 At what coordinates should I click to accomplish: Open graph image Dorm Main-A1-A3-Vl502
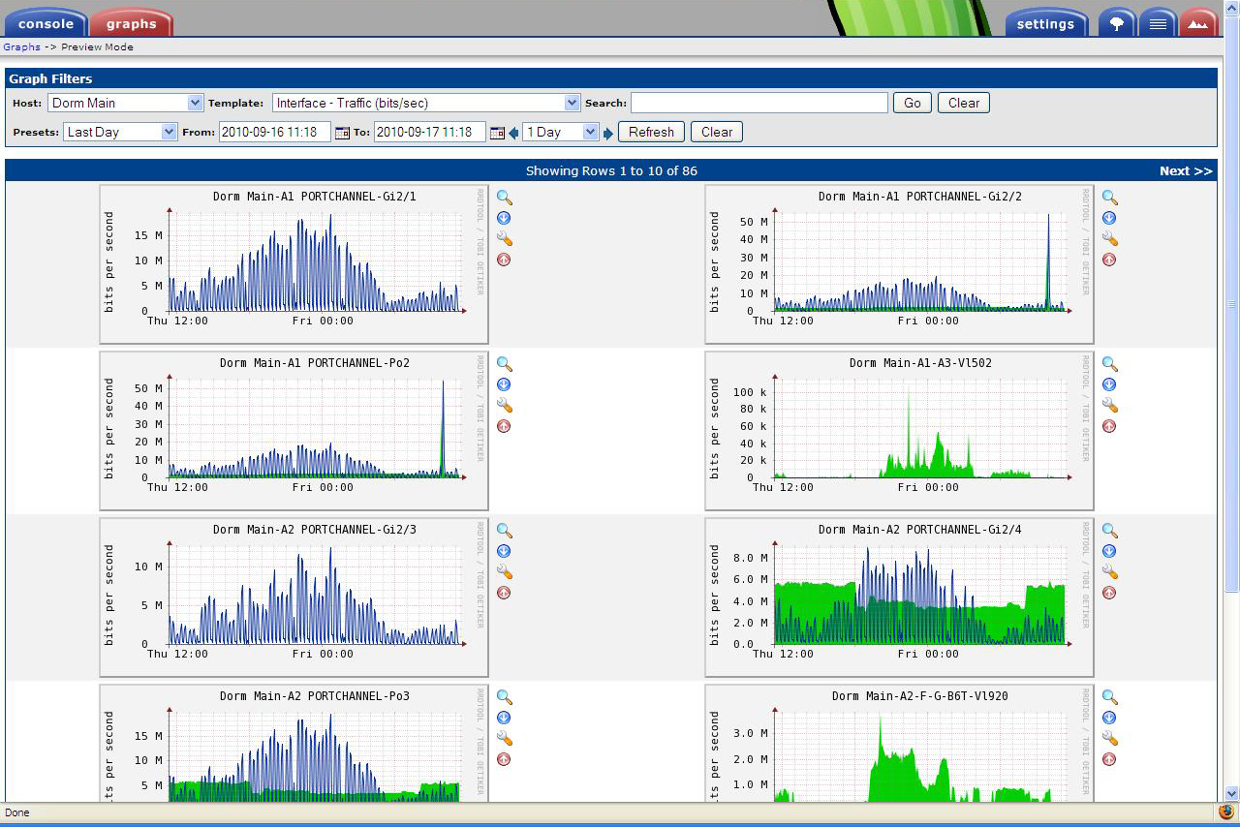point(899,430)
